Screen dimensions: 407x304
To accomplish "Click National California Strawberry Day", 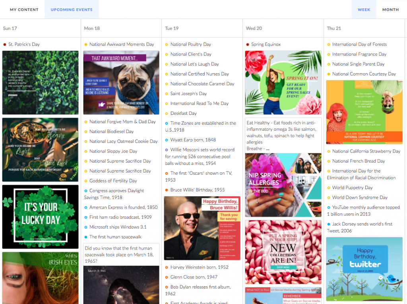I will pyautogui.click(x=366, y=151).
